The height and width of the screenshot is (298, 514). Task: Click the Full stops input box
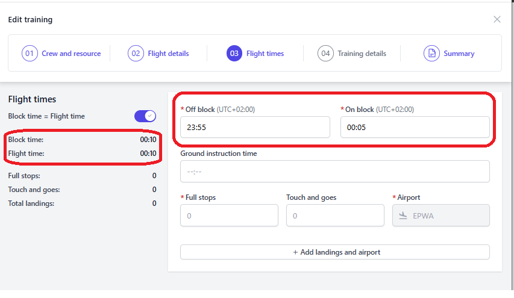coord(229,216)
